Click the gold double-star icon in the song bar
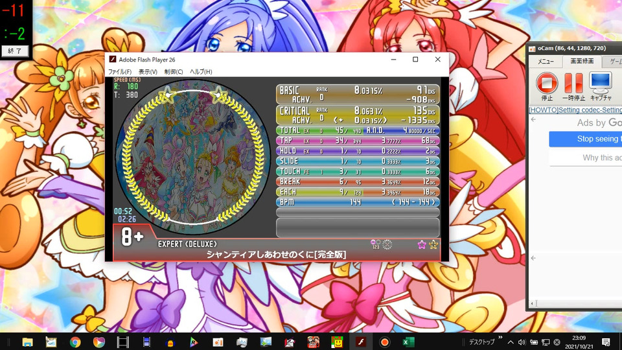622x350 pixels. [433, 245]
